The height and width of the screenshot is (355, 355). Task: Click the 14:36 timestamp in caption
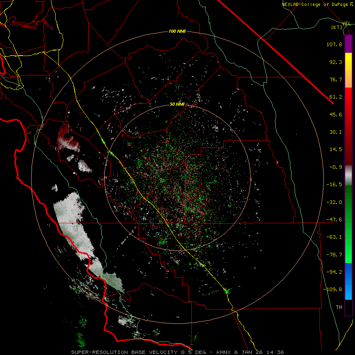pyautogui.click(x=275, y=352)
